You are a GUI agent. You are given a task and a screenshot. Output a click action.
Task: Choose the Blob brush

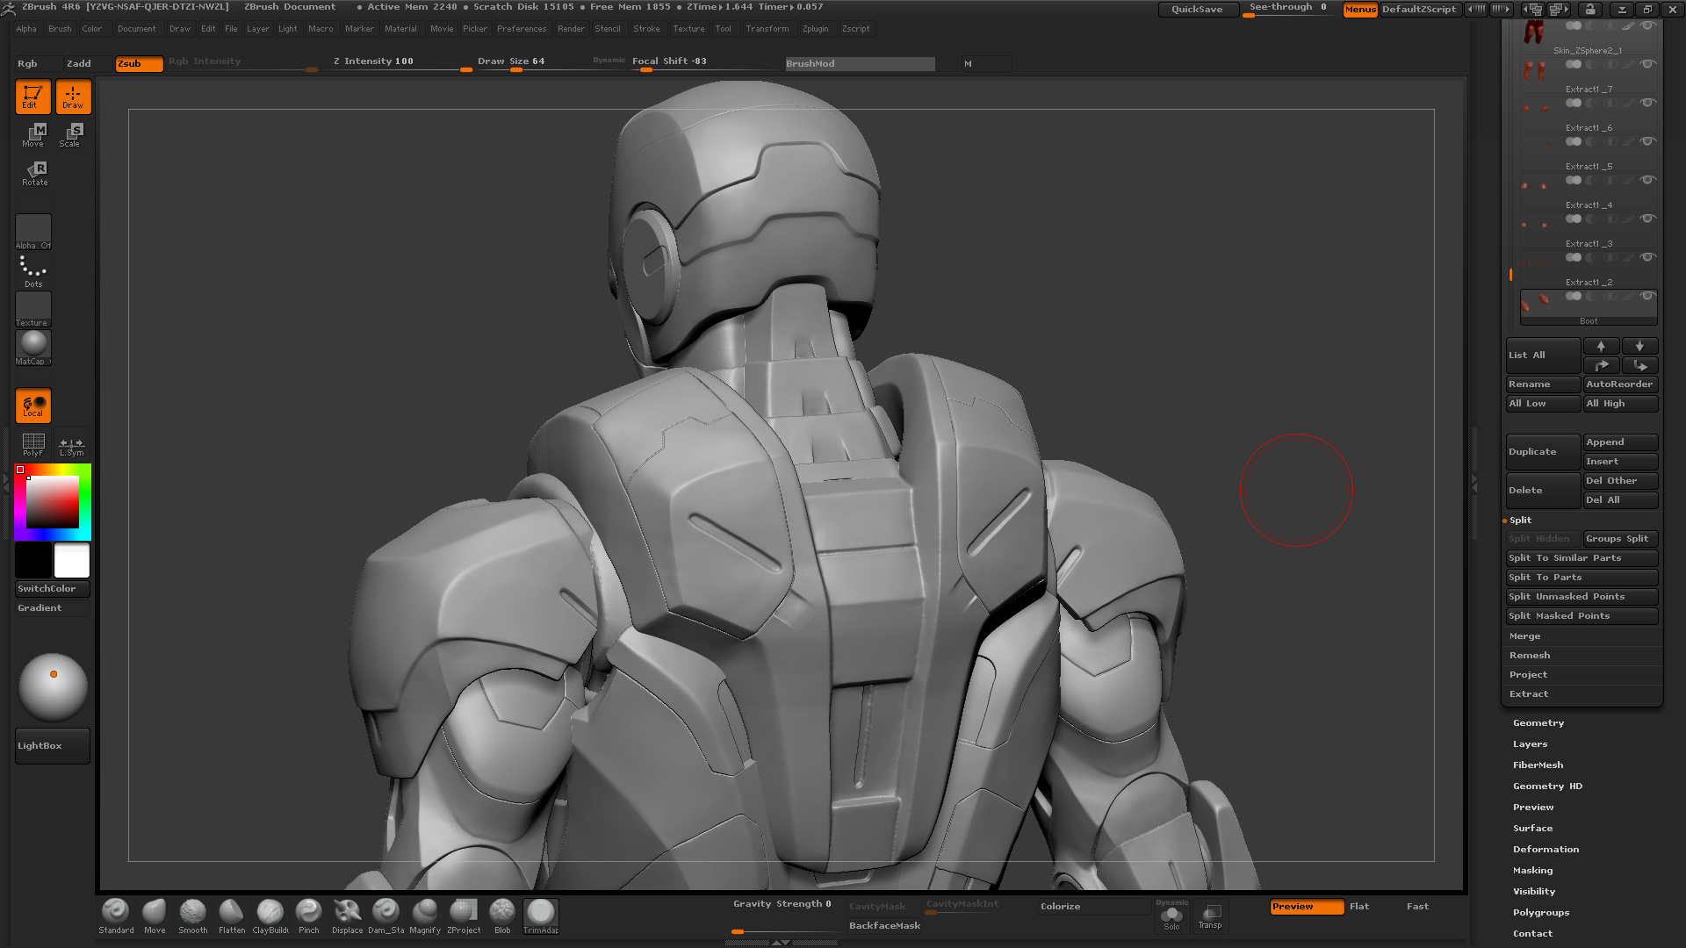pyautogui.click(x=502, y=916)
